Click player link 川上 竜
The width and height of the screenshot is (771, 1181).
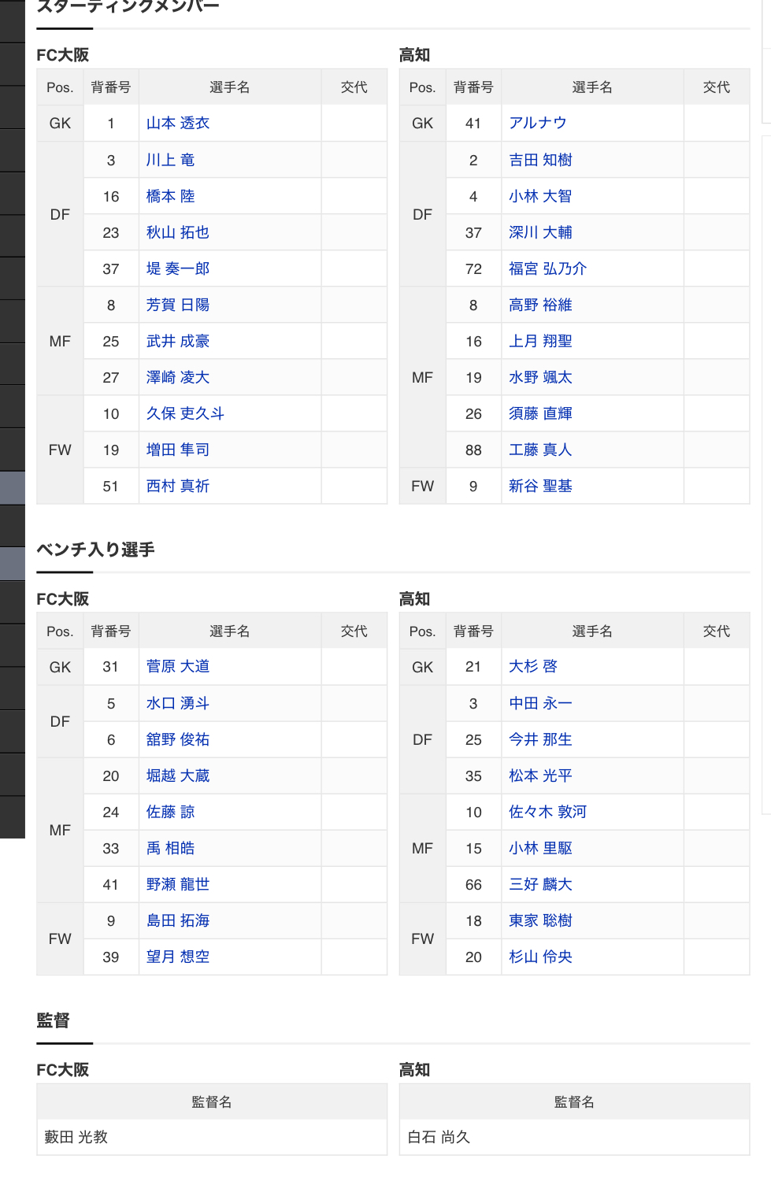(170, 160)
